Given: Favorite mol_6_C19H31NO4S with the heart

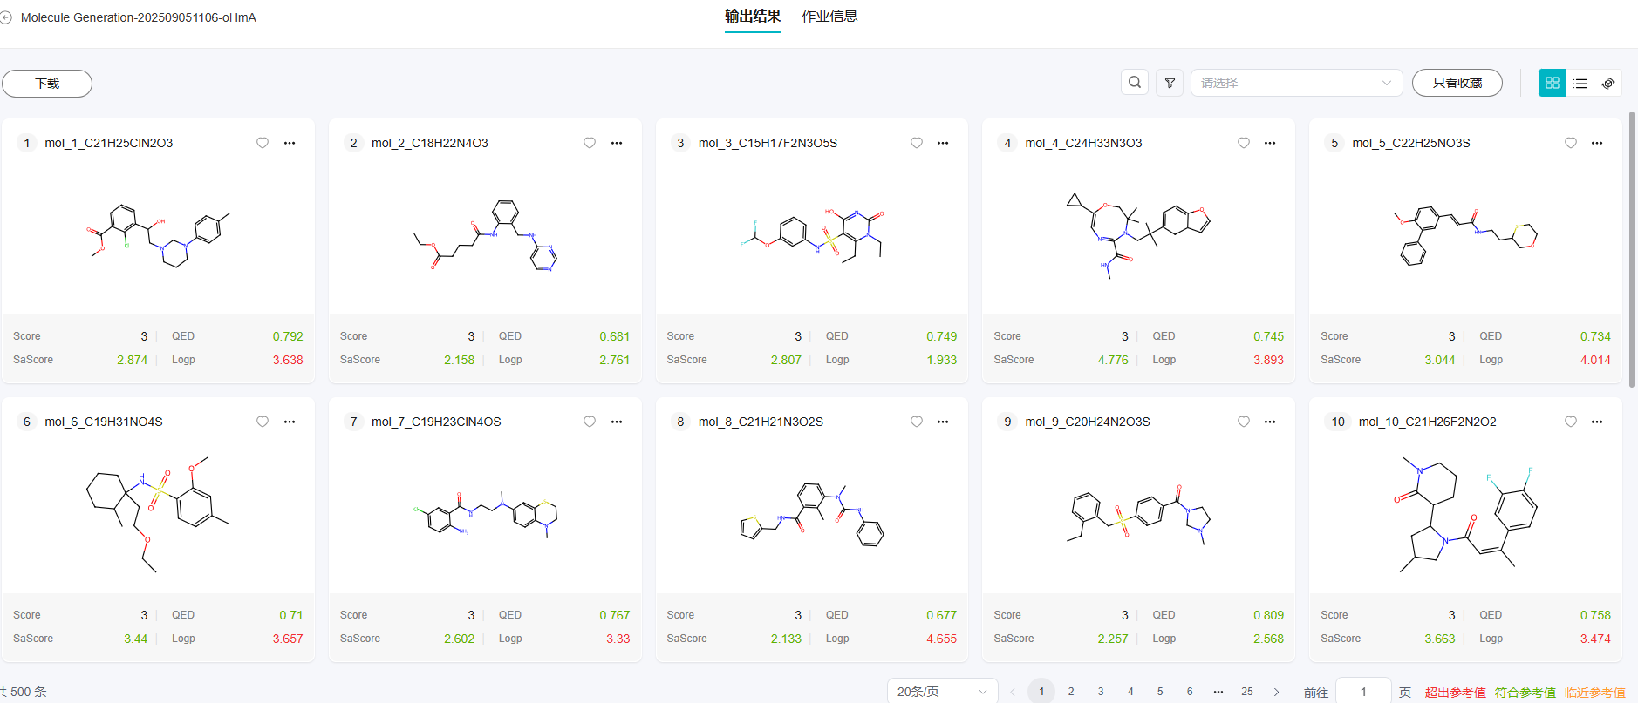Looking at the screenshot, I should pyautogui.click(x=263, y=422).
